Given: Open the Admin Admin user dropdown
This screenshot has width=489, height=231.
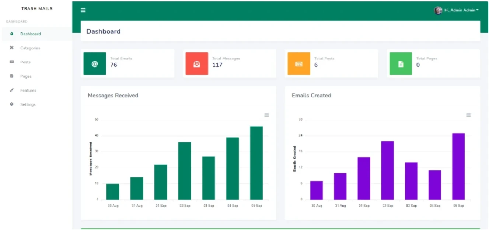Looking at the screenshot, I should [x=461, y=10].
